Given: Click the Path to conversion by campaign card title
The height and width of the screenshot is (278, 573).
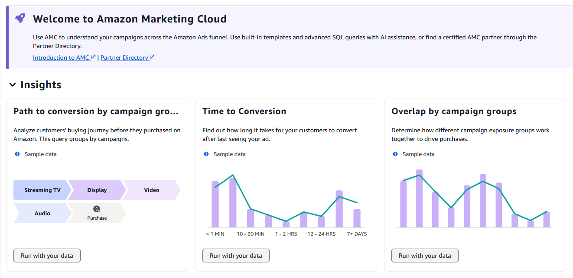Looking at the screenshot, I should click(96, 111).
